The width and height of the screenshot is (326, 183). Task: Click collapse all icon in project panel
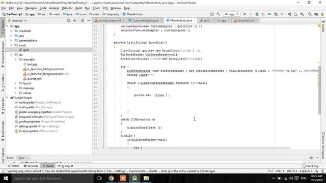75,20
